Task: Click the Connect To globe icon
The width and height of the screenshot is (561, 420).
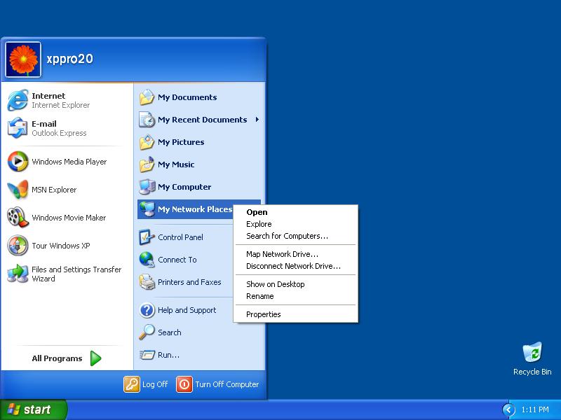Action: pos(147,260)
